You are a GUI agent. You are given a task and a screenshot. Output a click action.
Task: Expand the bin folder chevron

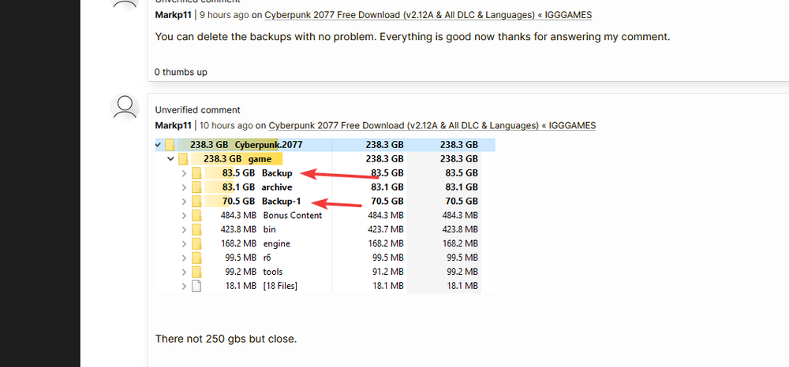pyautogui.click(x=184, y=229)
